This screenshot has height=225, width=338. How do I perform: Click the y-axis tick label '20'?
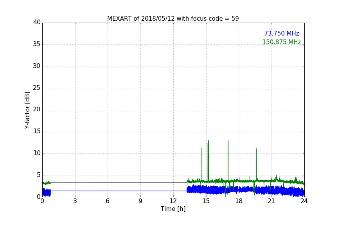(37, 110)
